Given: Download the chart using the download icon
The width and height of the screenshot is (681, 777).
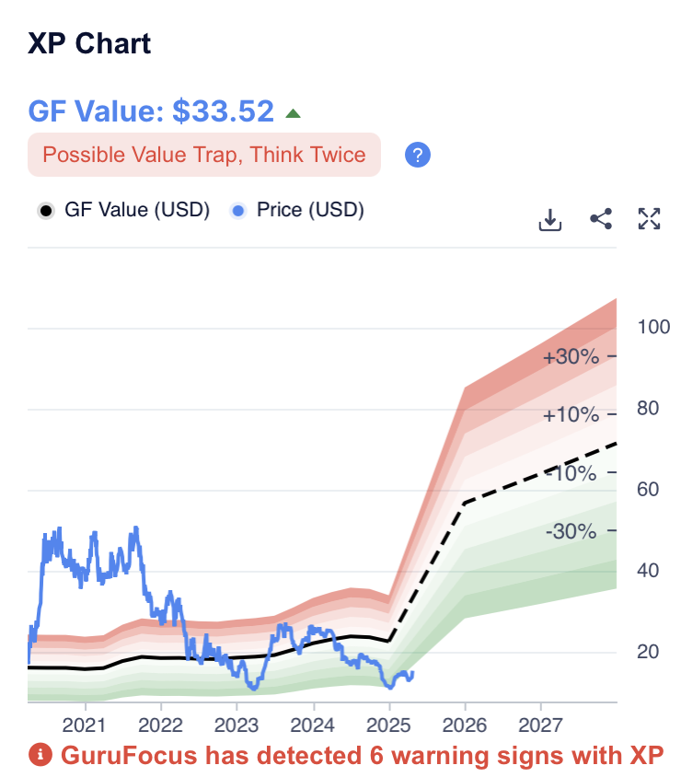Looking at the screenshot, I should (x=549, y=220).
